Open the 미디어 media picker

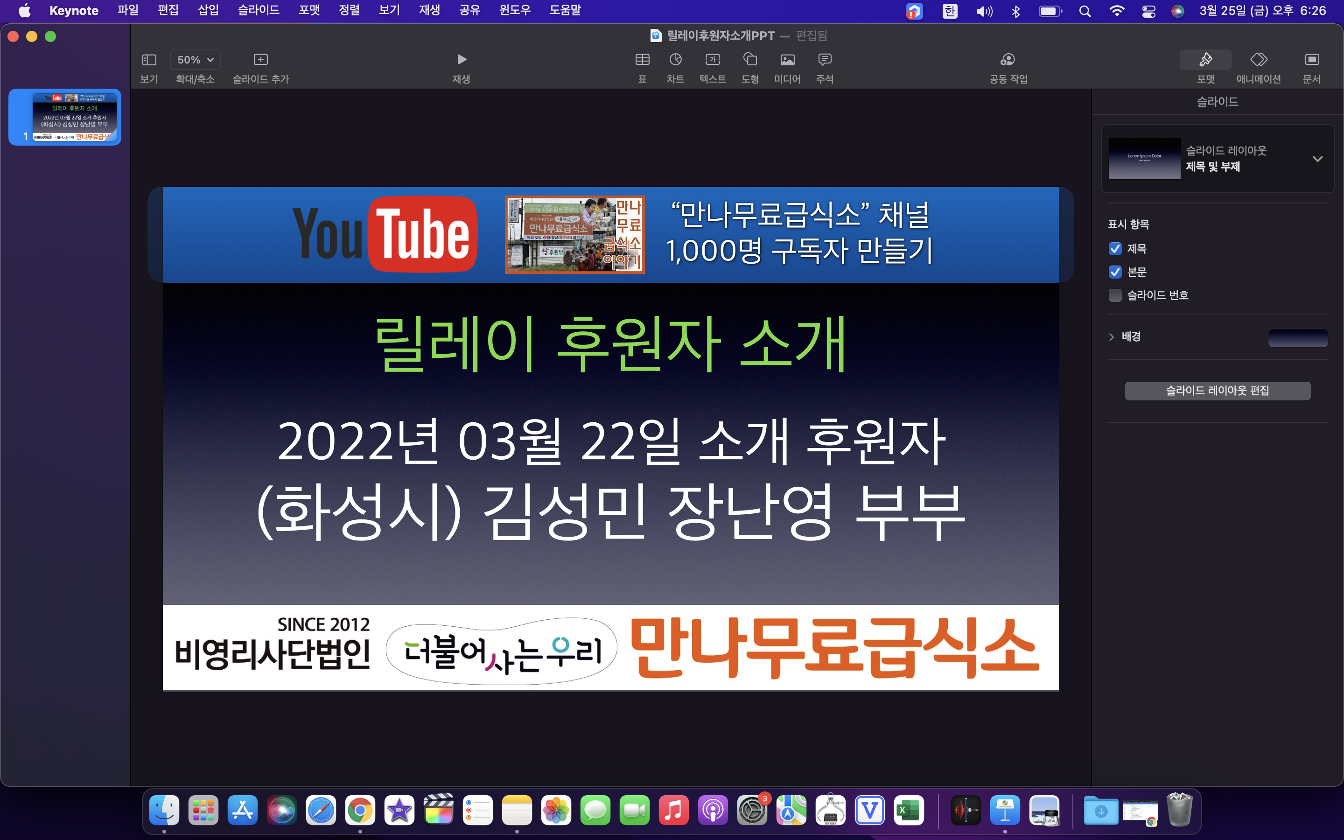[x=788, y=59]
